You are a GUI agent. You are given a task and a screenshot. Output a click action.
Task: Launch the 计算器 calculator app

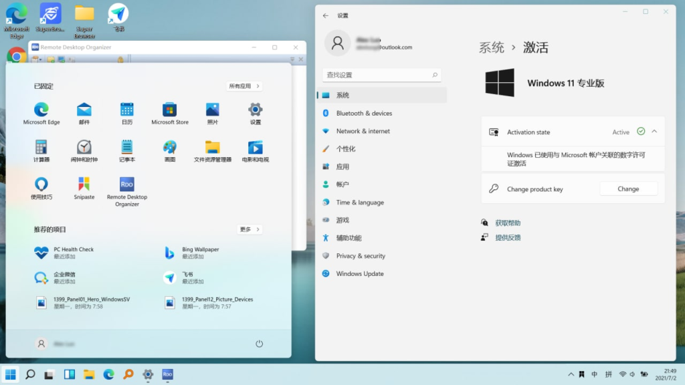coord(41,151)
